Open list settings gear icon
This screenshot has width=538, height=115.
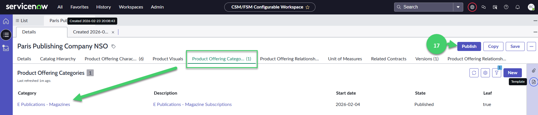click(x=485, y=73)
